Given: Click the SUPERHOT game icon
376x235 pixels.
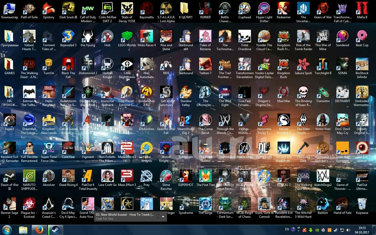Looking at the screenshot, I should click(x=186, y=179).
